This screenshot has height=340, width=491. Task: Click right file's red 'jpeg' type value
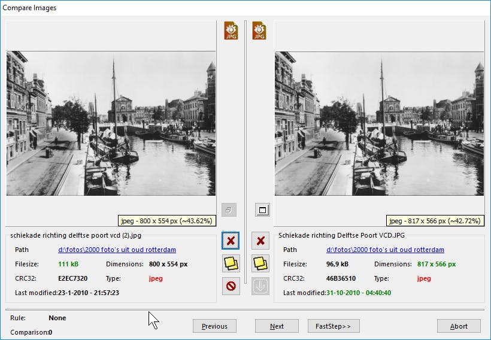[x=424, y=278]
